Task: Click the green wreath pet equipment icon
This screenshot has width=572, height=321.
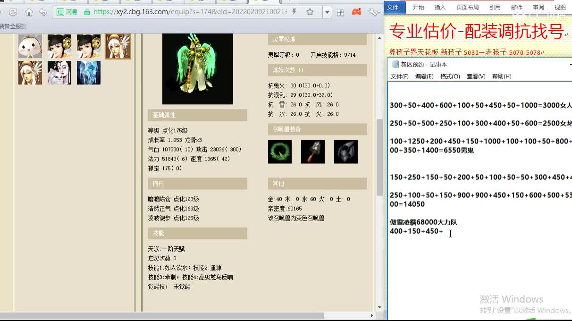Action: (280, 152)
